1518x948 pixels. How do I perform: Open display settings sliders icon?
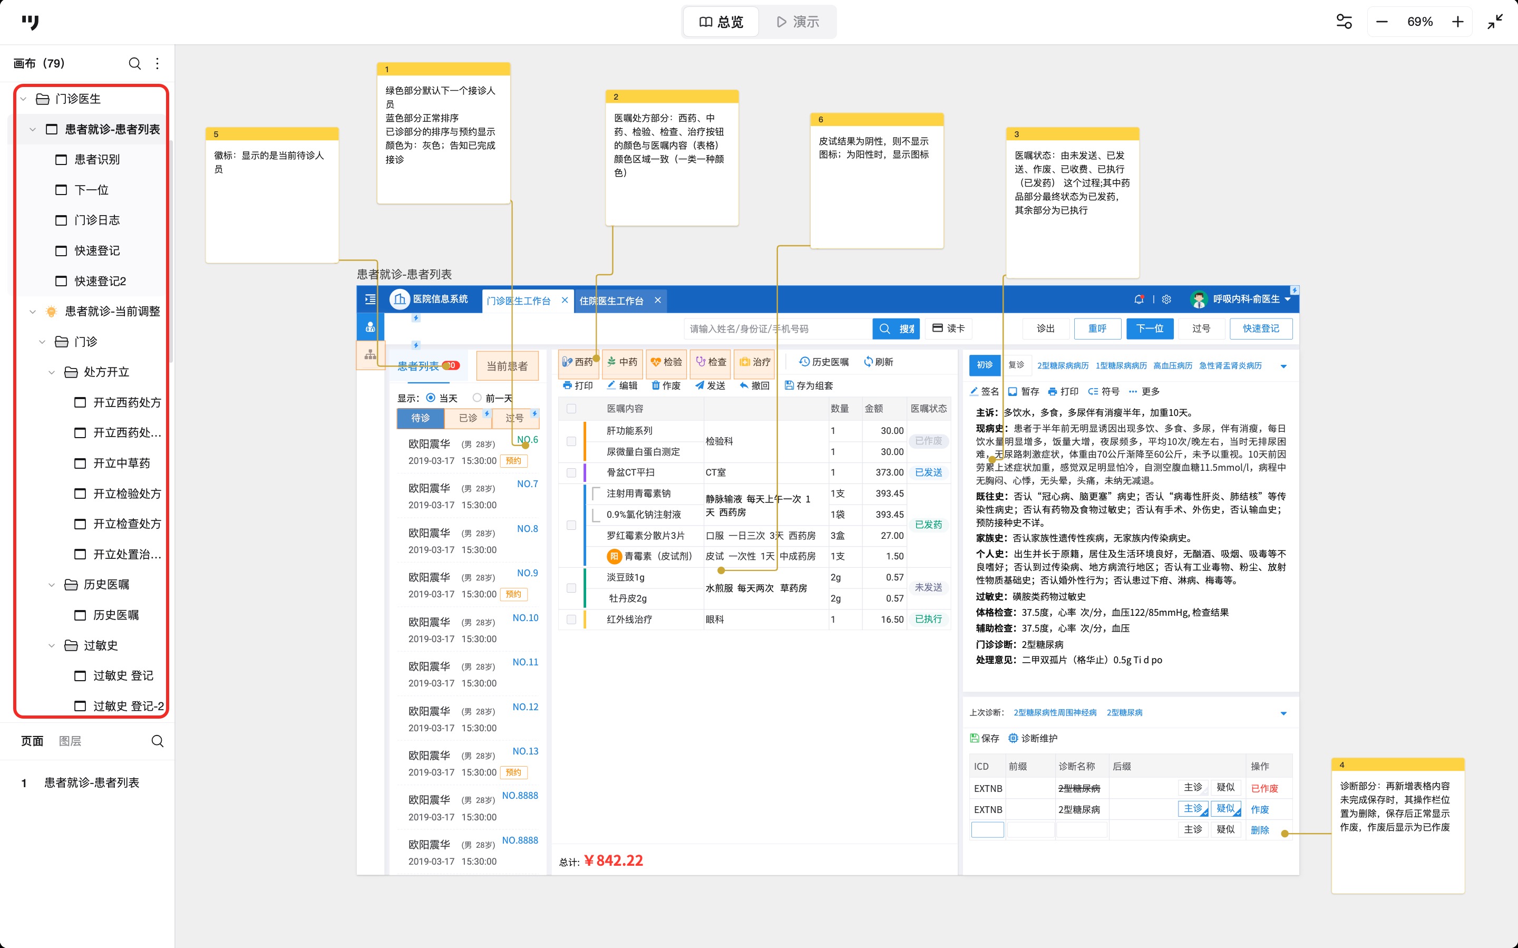(1344, 22)
